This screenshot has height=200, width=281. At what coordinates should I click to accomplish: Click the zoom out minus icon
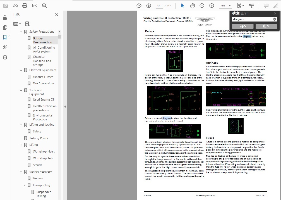click(x=202, y=6)
